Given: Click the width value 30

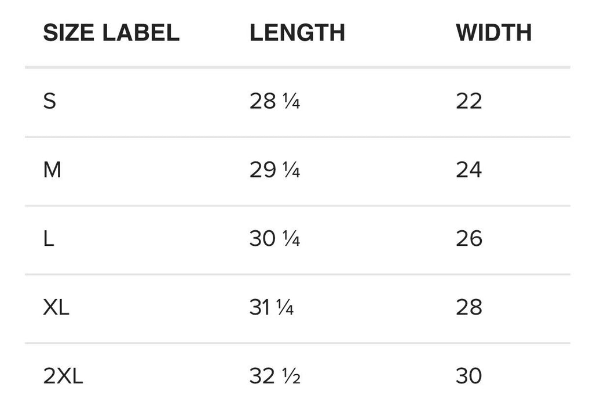Looking at the screenshot, I should click(x=468, y=377).
